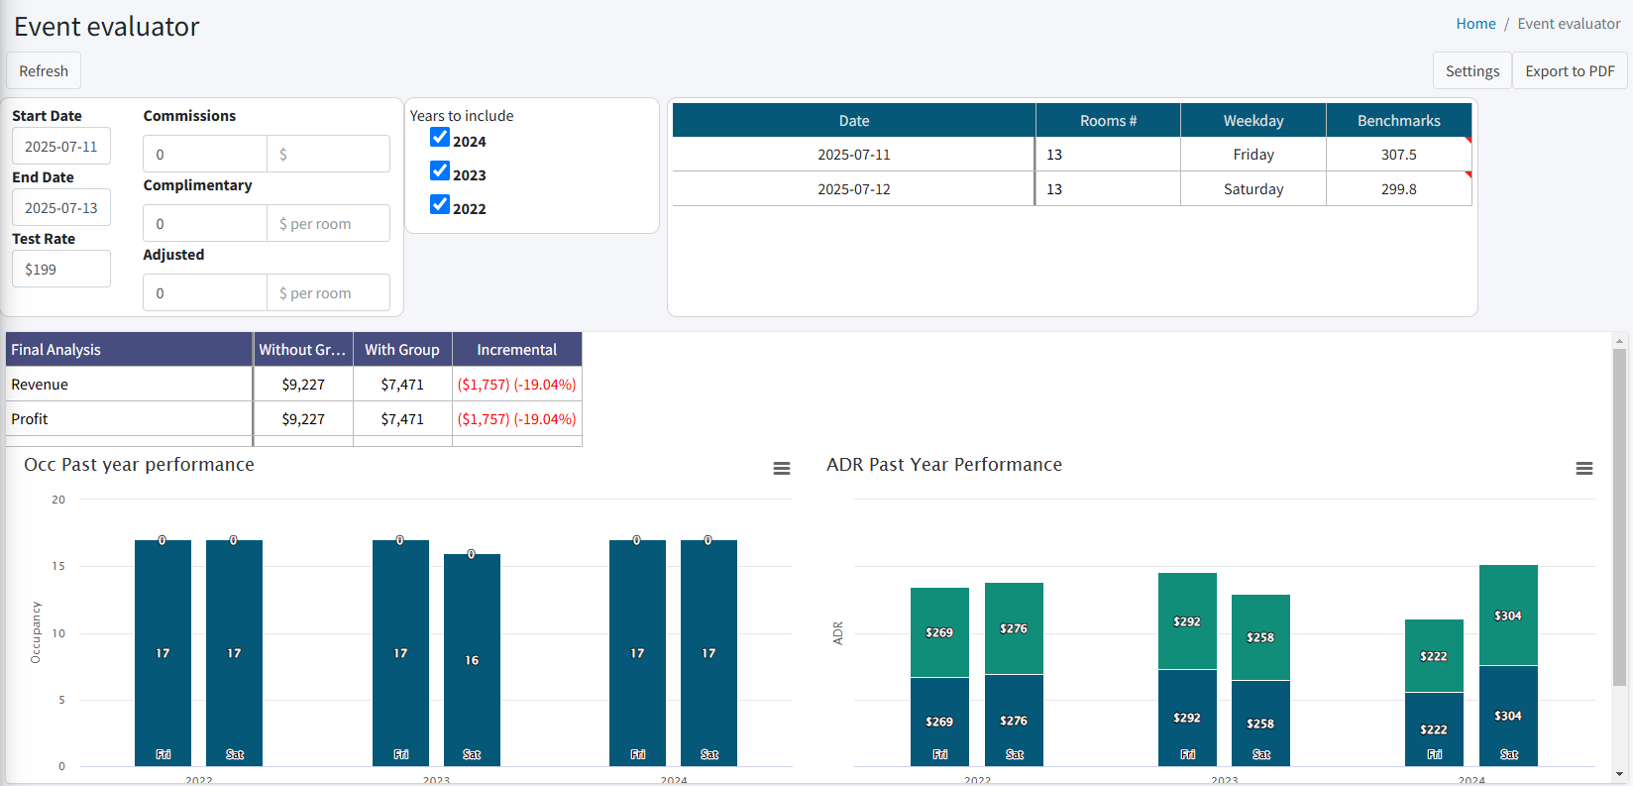Toggle the 2023 year checkbox
The width and height of the screenshot is (1633, 786).
click(x=440, y=171)
